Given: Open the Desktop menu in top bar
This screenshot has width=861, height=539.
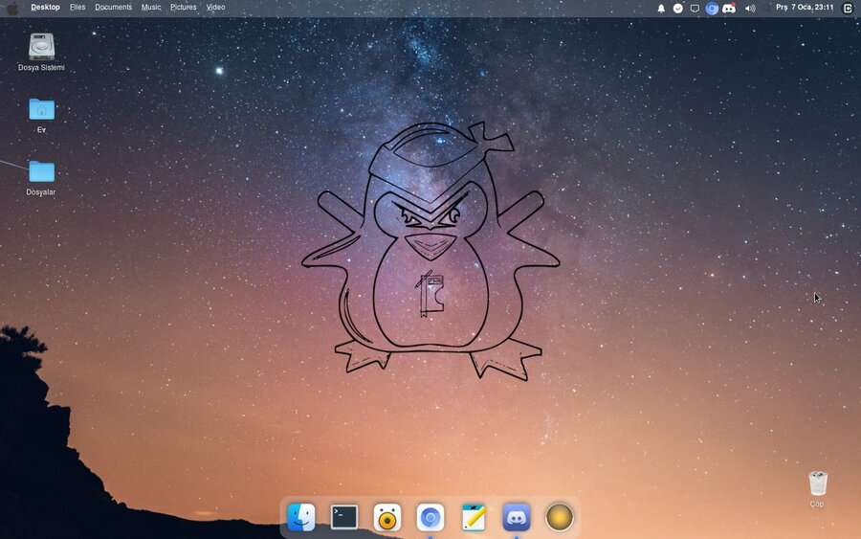Looking at the screenshot, I should coord(45,7).
